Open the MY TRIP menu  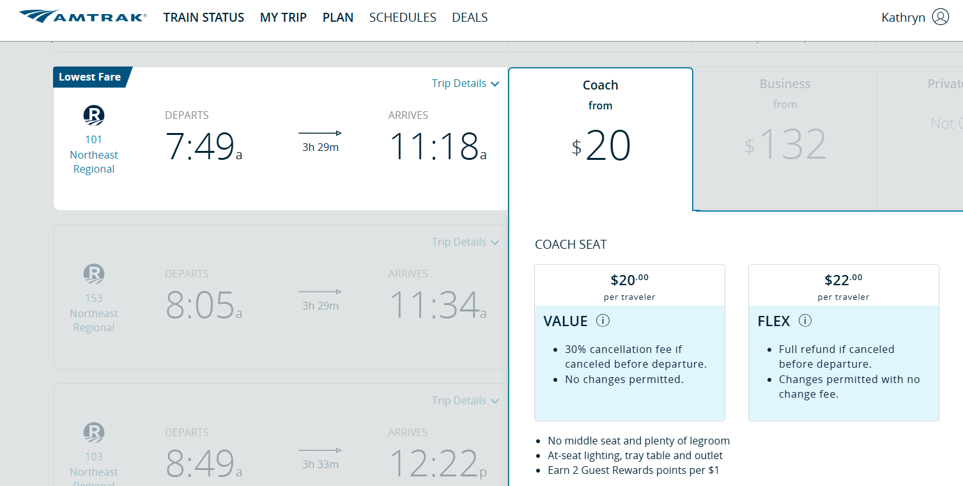point(283,18)
